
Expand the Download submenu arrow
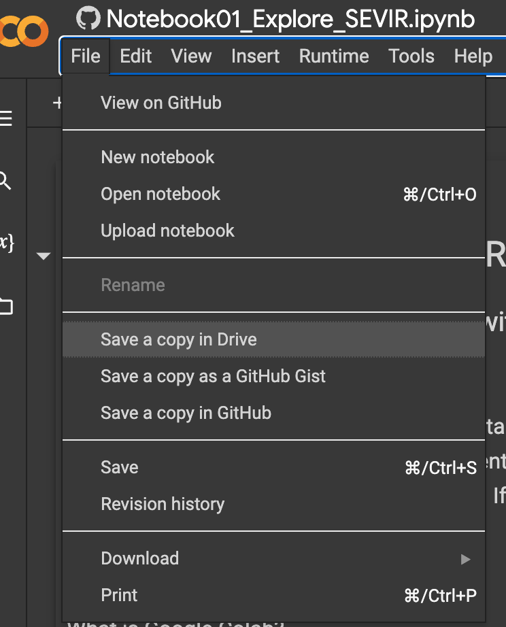(465, 559)
